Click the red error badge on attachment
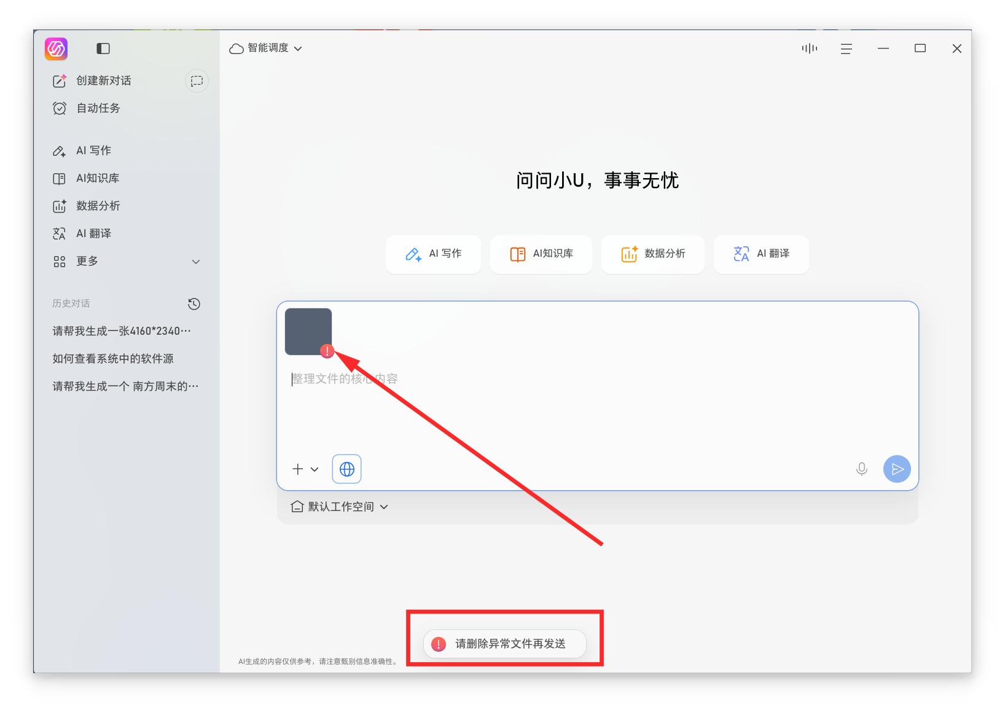The image size is (1005, 710). (x=327, y=351)
